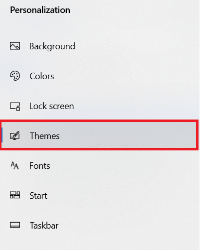Select the Themes text label

click(x=44, y=136)
